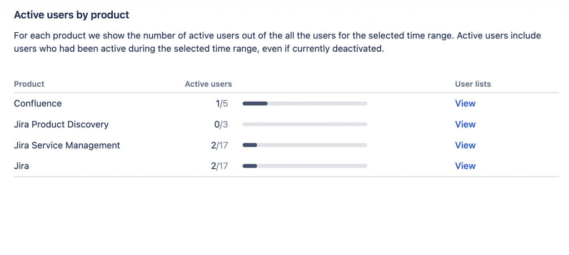Click the View link in Jira row

tap(465, 166)
